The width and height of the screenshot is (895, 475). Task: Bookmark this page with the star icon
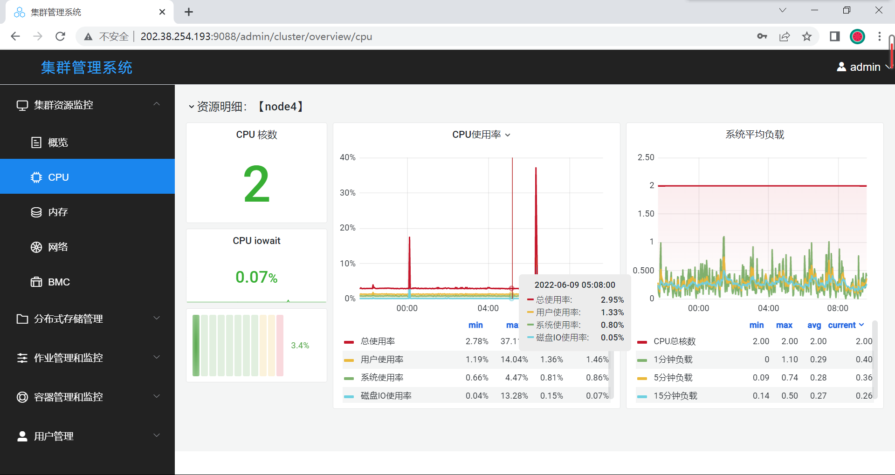[x=807, y=36]
